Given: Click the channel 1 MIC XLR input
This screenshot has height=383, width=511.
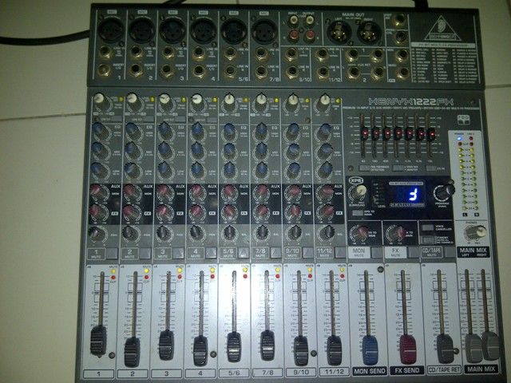Looking at the screenshot, I should pos(111,30).
